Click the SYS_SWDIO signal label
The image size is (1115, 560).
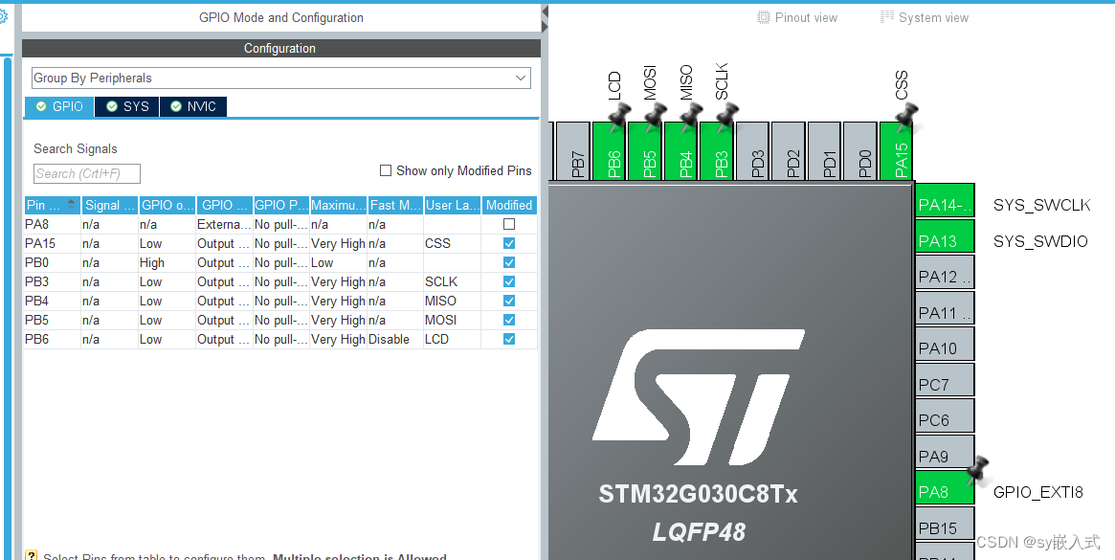(x=1040, y=242)
